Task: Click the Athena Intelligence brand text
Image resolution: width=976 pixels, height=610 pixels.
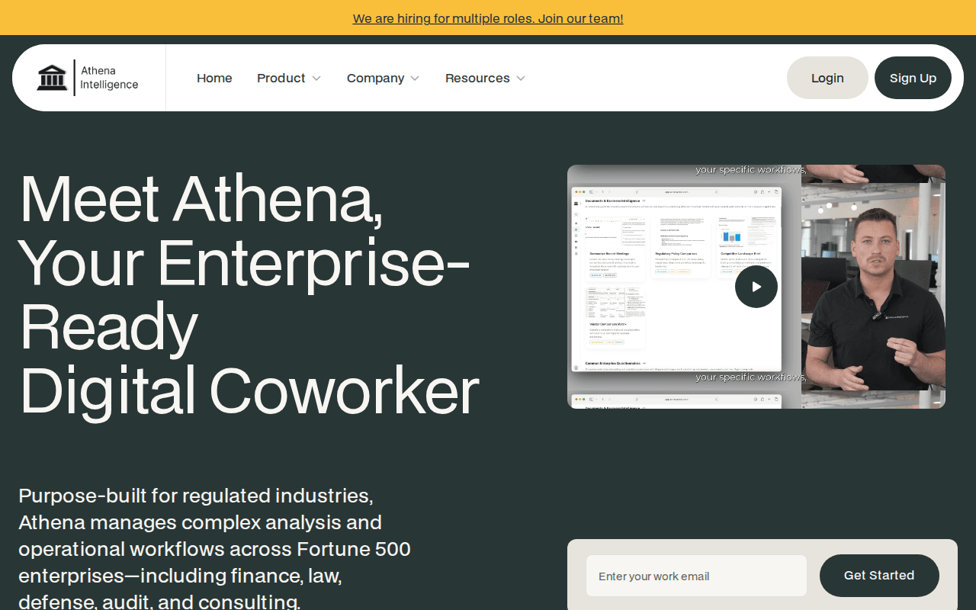Action: (x=109, y=78)
